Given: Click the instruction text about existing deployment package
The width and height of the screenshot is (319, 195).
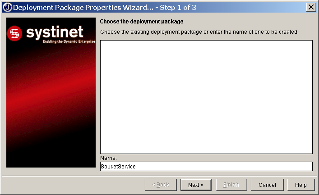Looking at the screenshot, I should pyautogui.click(x=199, y=32).
